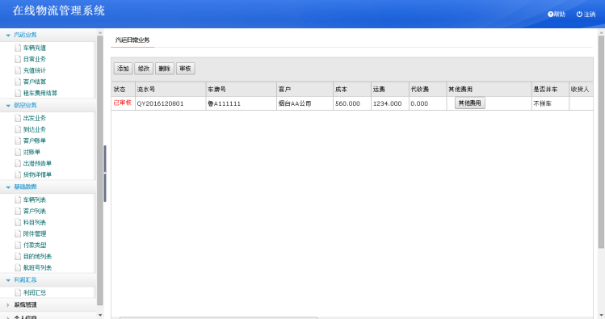Select 科目列表 in the sidebar

tap(35, 222)
